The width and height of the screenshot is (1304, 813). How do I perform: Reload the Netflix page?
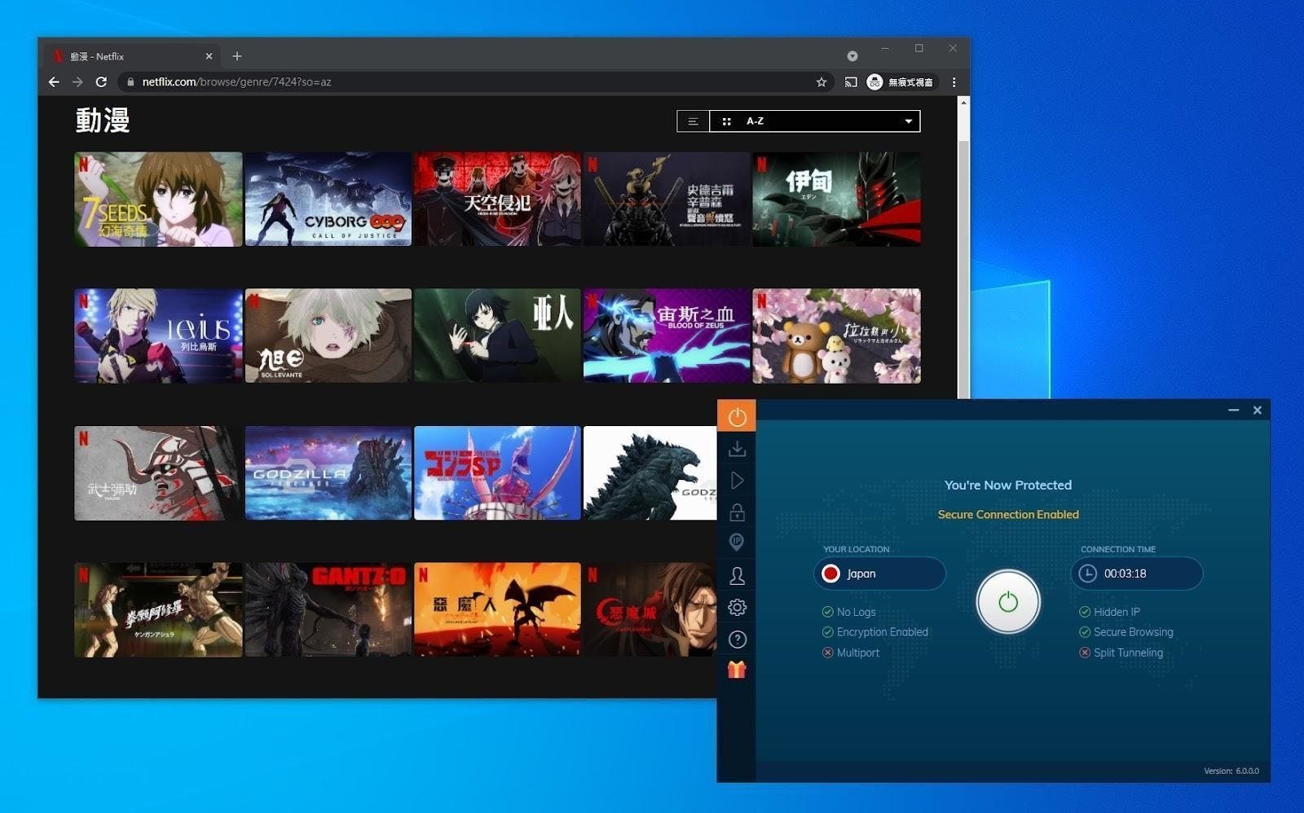click(x=101, y=81)
